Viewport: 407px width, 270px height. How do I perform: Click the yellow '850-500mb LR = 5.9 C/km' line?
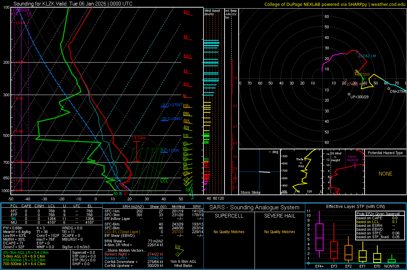click(x=24, y=260)
